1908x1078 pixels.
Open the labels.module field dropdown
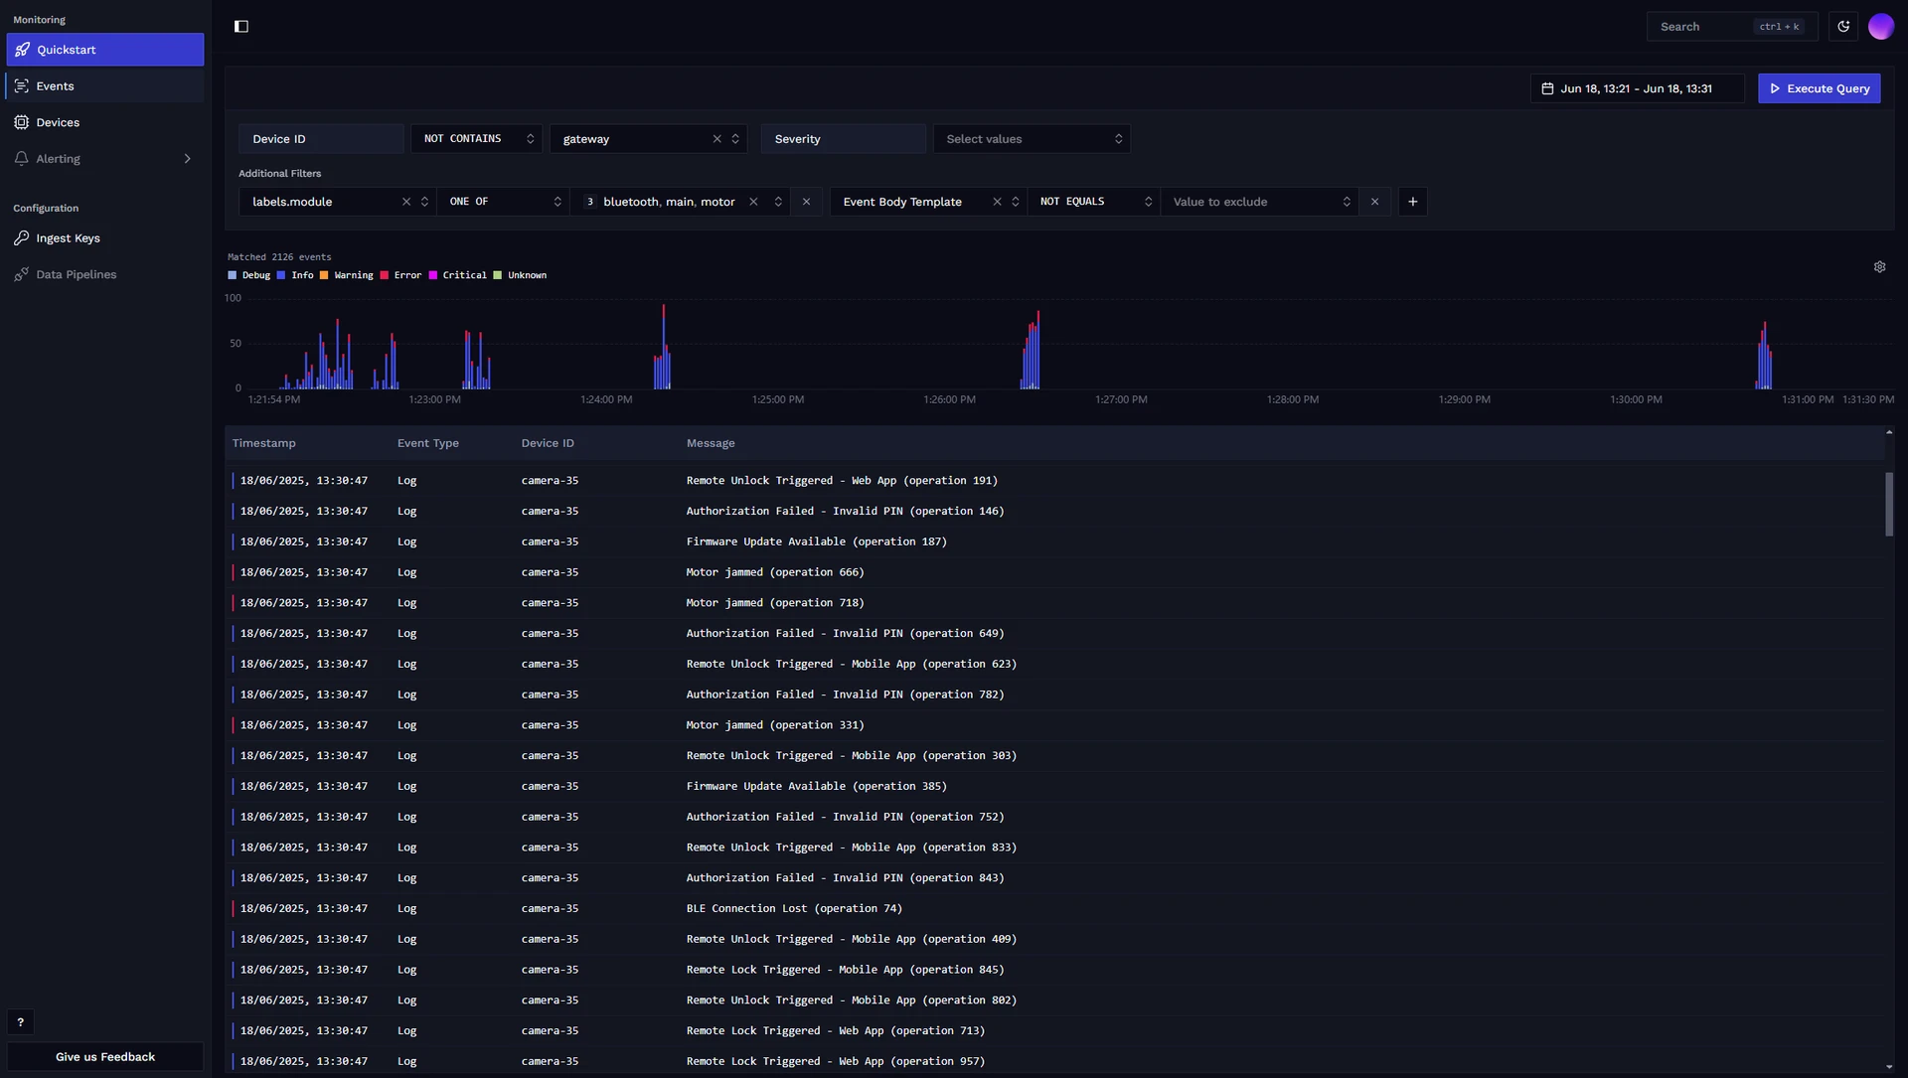[424, 202]
